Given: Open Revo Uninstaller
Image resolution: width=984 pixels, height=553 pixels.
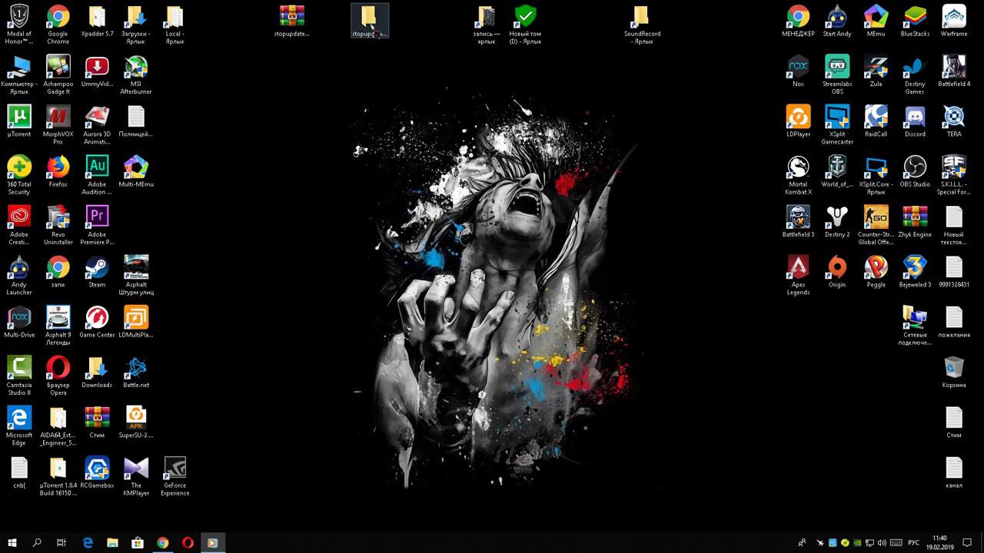Looking at the screenshot, I should click(x=58, y=225).
